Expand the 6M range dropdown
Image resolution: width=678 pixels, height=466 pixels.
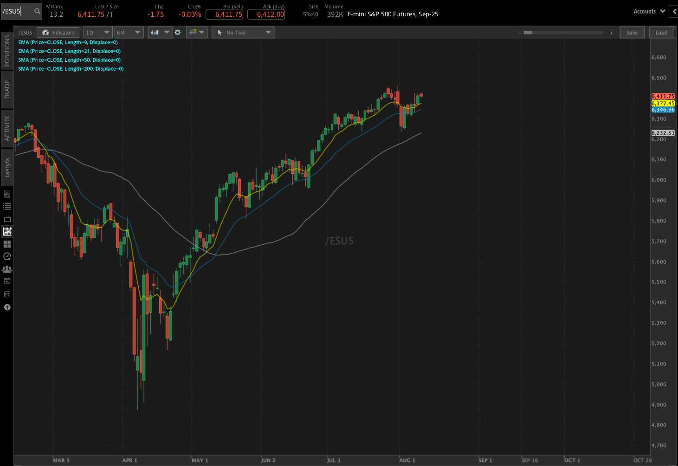click(129, 32)
